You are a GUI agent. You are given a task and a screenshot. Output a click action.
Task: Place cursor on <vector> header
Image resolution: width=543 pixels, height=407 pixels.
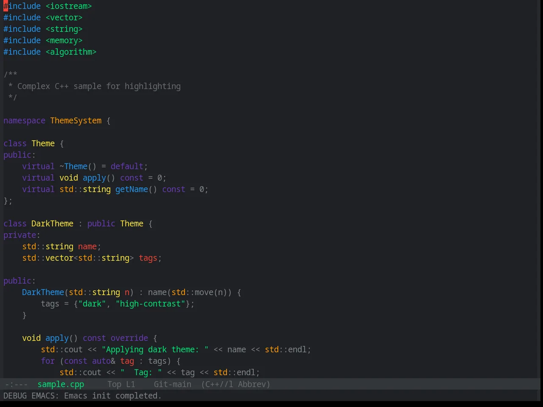64,17
